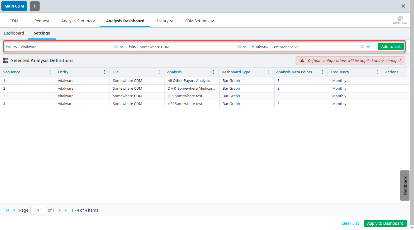Switch to the Analysis Summary tab

[x=78, y=21]
